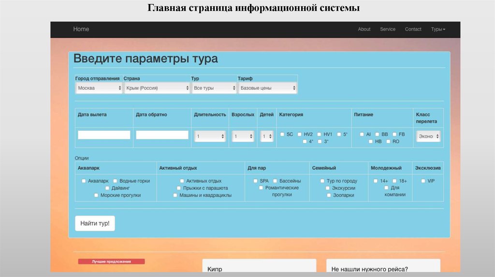Click the Дата обратно input field
The width and height of the screenshot is (495, 277).
pos(162,135)
